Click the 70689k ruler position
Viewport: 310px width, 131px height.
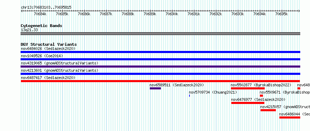point(150,14)
